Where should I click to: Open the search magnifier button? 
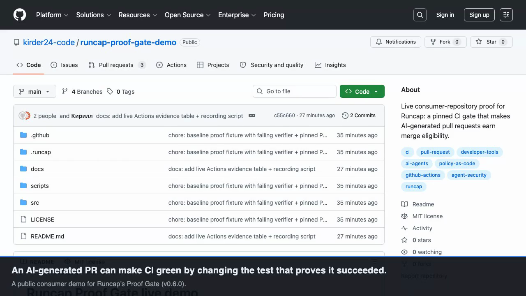coord(420,15)
